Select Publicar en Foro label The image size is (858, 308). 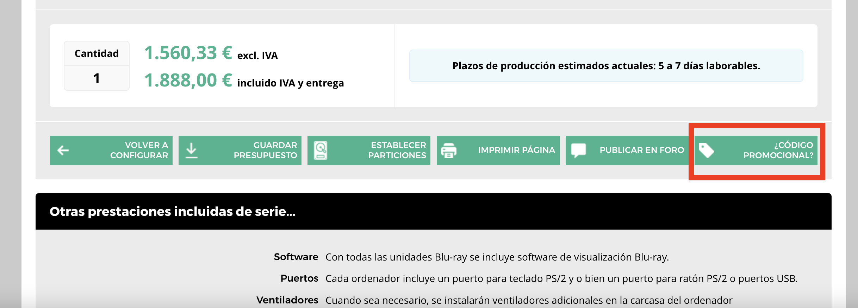(x=642, y=150)
